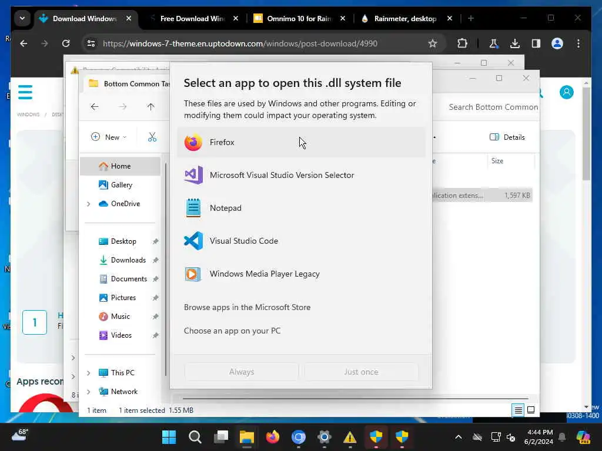Screen dimensions: 602x451
Task: Sort by the Size column header
Action: [x=511, y=161]
